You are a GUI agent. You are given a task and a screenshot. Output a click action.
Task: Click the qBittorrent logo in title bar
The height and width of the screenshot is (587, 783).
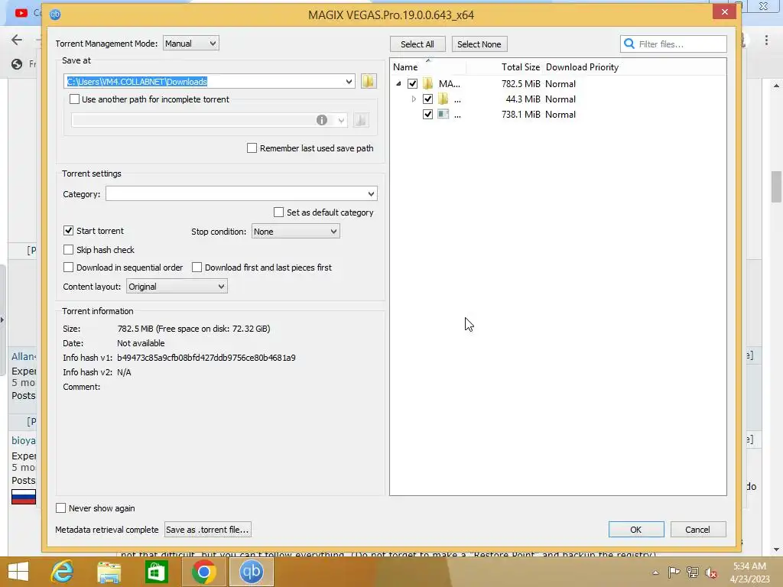(x=55, y=15)
